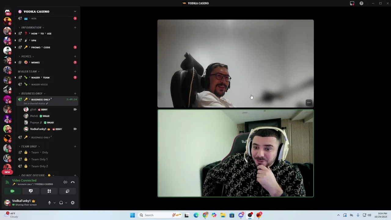
Task: Click camera icon next to gltxh
Action: click(x=75, y=109)
